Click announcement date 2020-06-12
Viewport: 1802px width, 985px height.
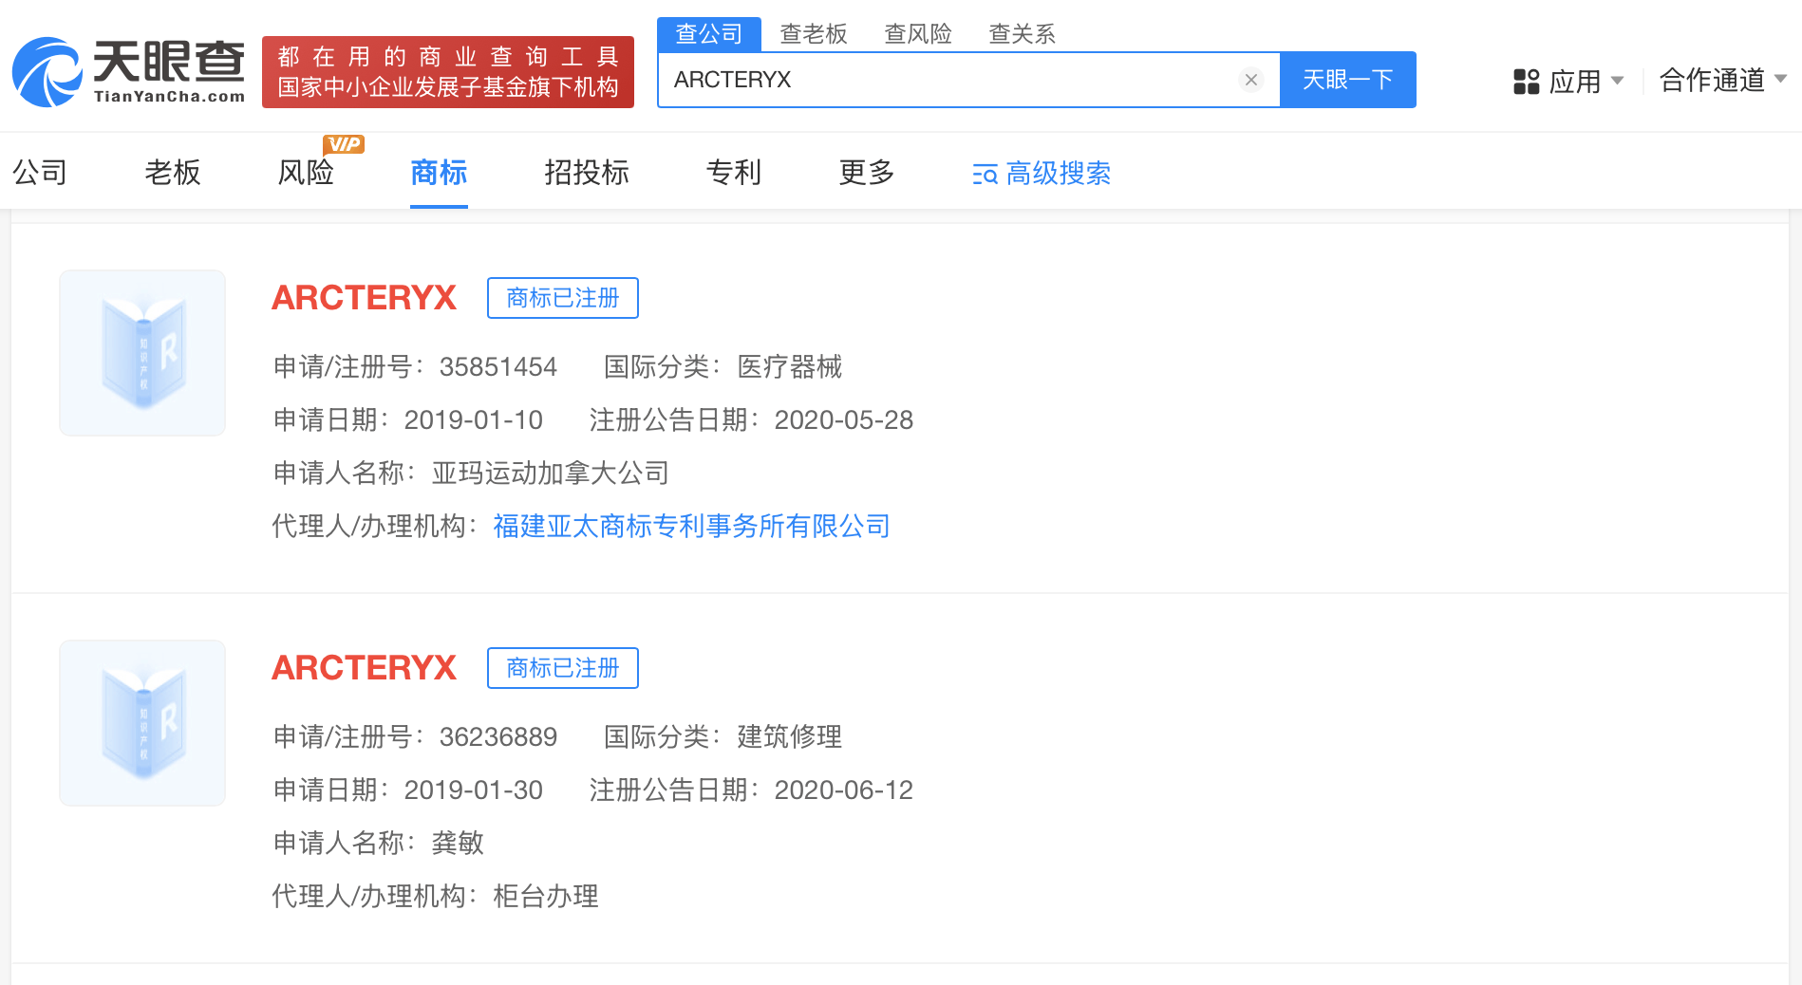click(x=844, y=790)
